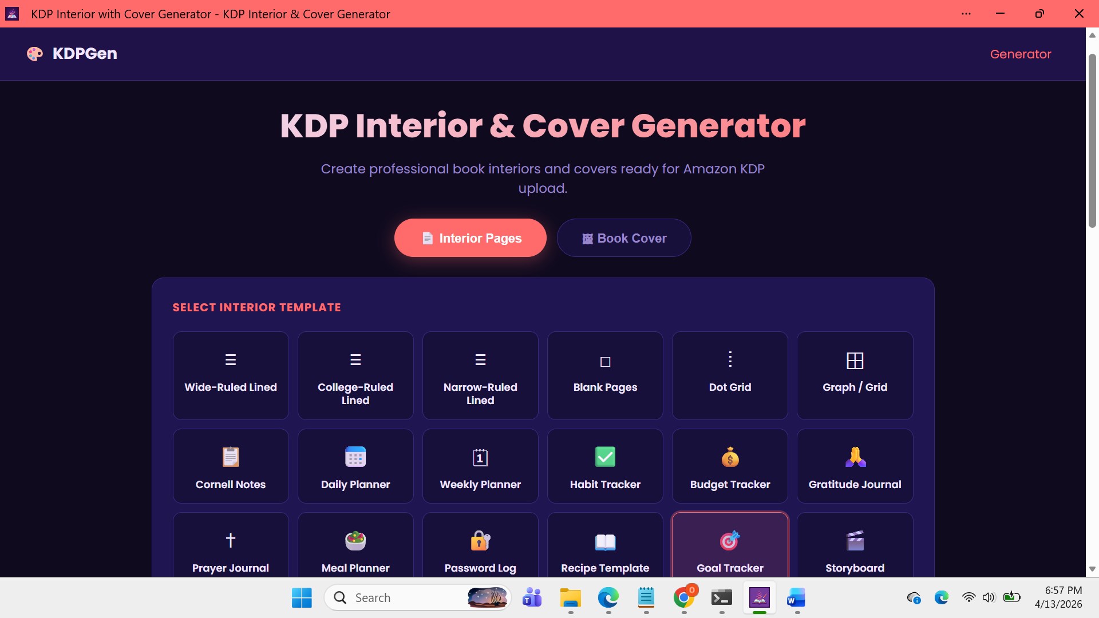Click the page scrollbar up arrow
This screenshot has width=1099, height=618.
pos(1092,35)
